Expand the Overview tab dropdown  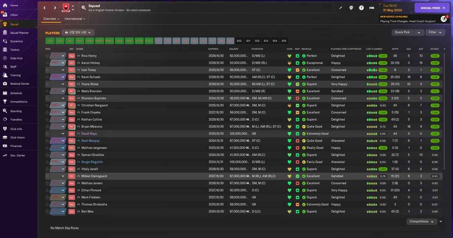click(51, 19)
